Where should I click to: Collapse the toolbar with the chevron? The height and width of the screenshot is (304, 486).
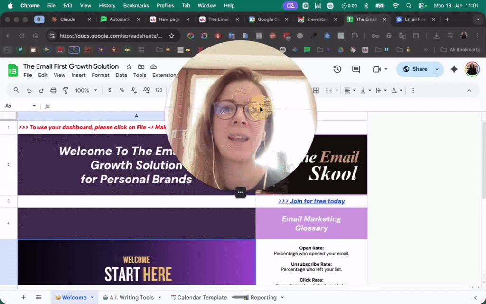tap(469, 90)
